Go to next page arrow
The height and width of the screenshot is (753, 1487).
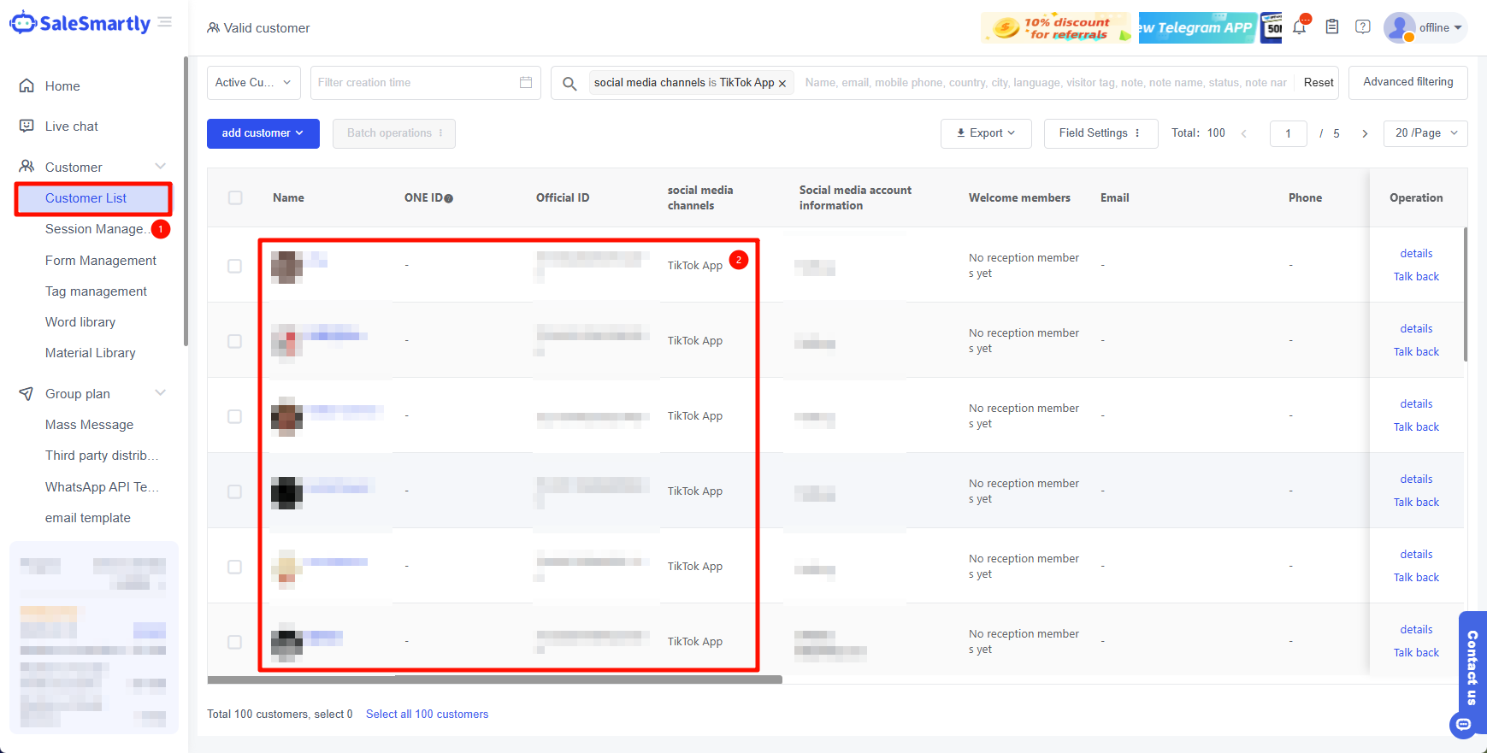click(1365, 133)
